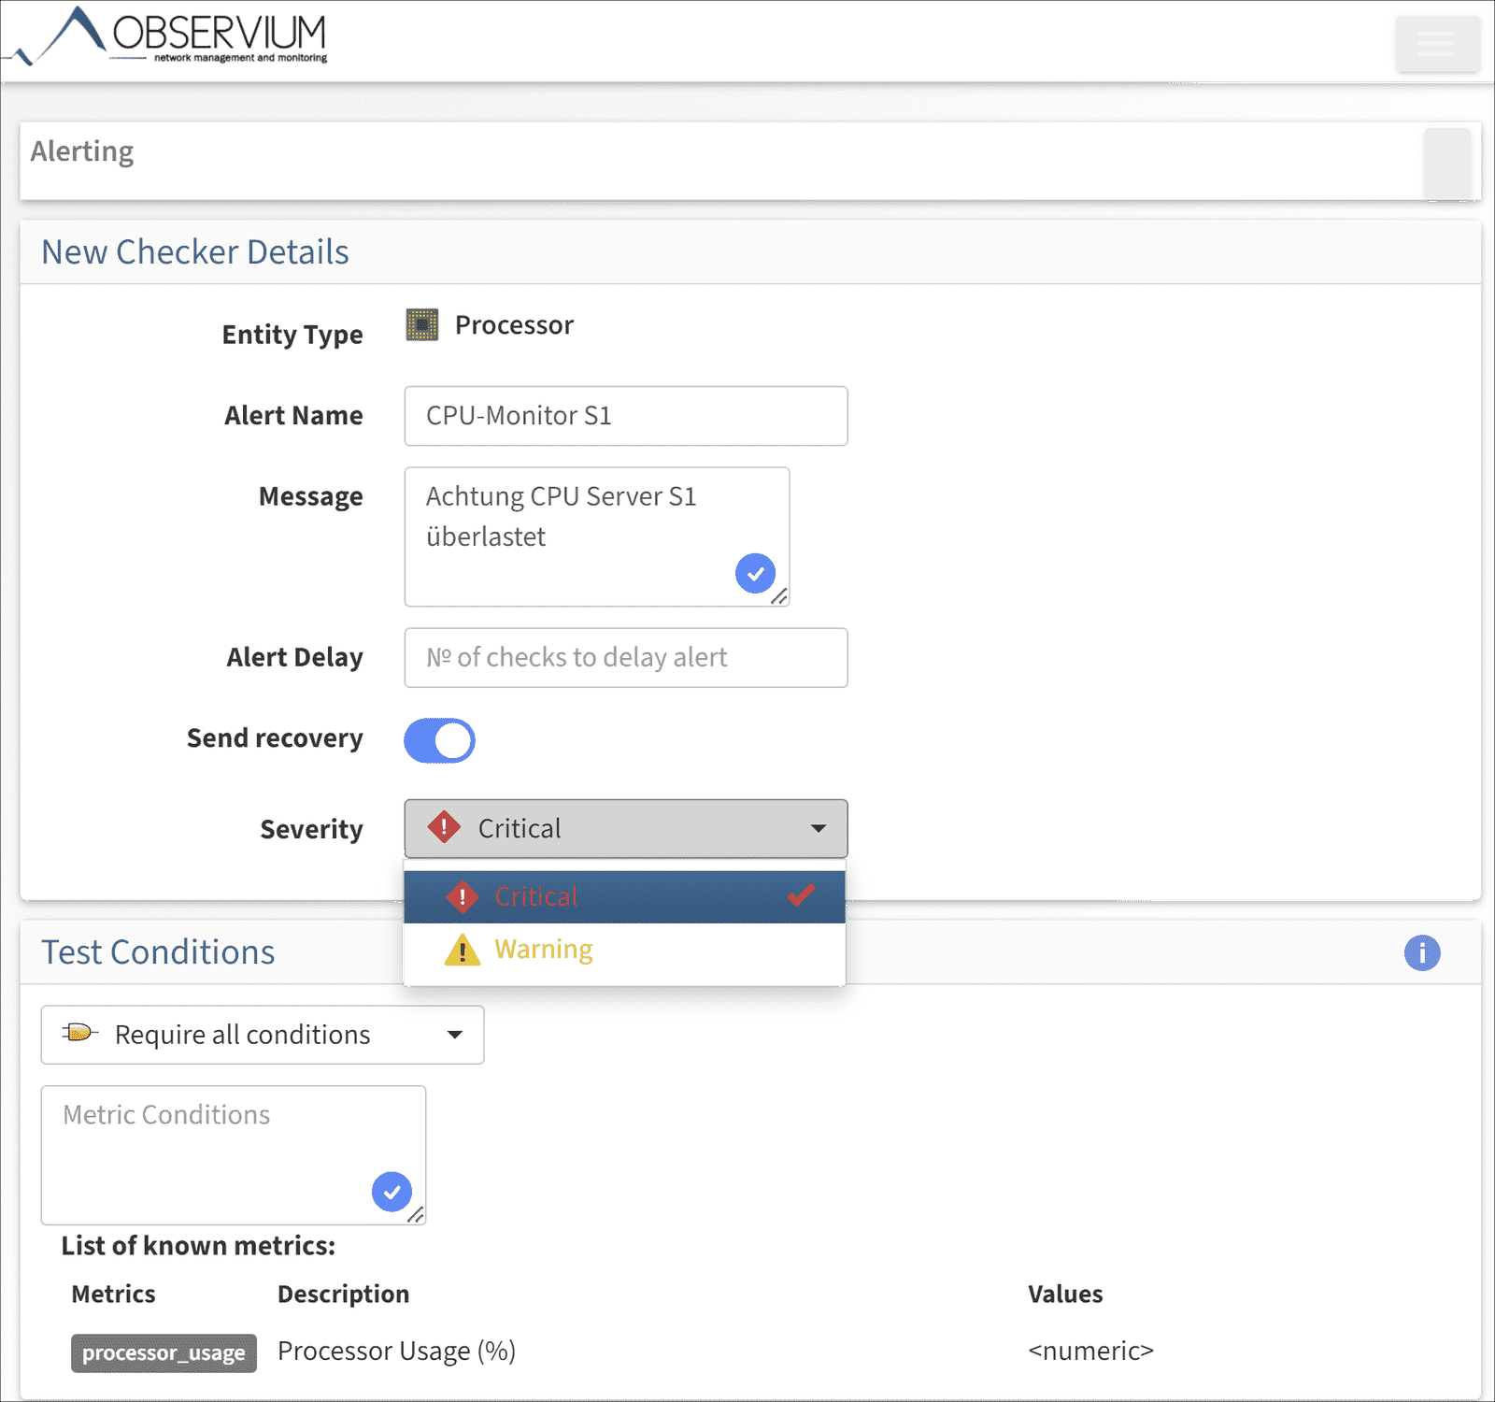The image size is (1495, 1402).
Task: Open the hamburger menu at top right
Action: [1437, 43]
